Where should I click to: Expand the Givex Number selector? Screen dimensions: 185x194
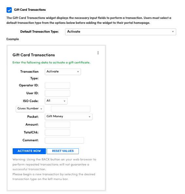[30, 109]
